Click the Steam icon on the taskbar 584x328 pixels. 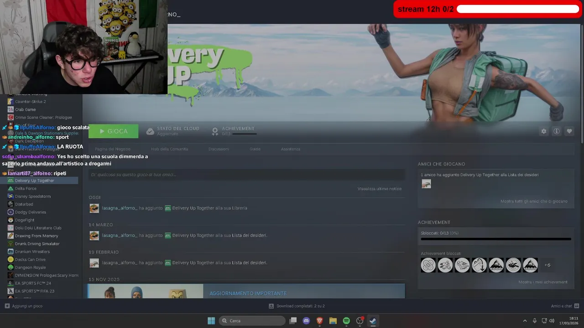373,321
